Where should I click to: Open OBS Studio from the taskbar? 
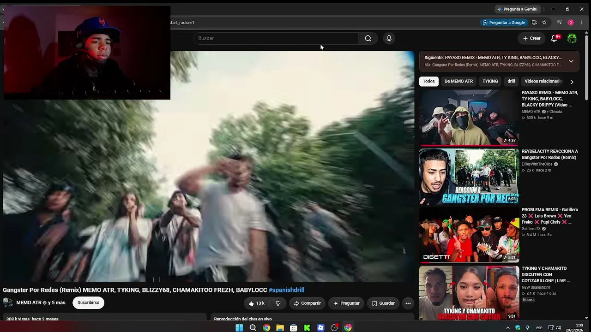click(334, 328)
